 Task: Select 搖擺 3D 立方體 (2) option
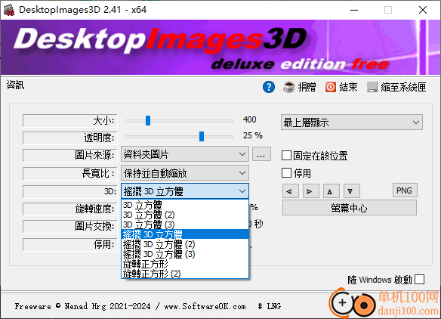pos(185,244)
